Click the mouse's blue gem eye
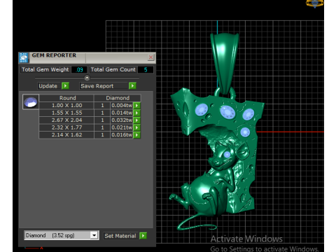This screenshot has width=336, height=252. click(x=227, y=154)
